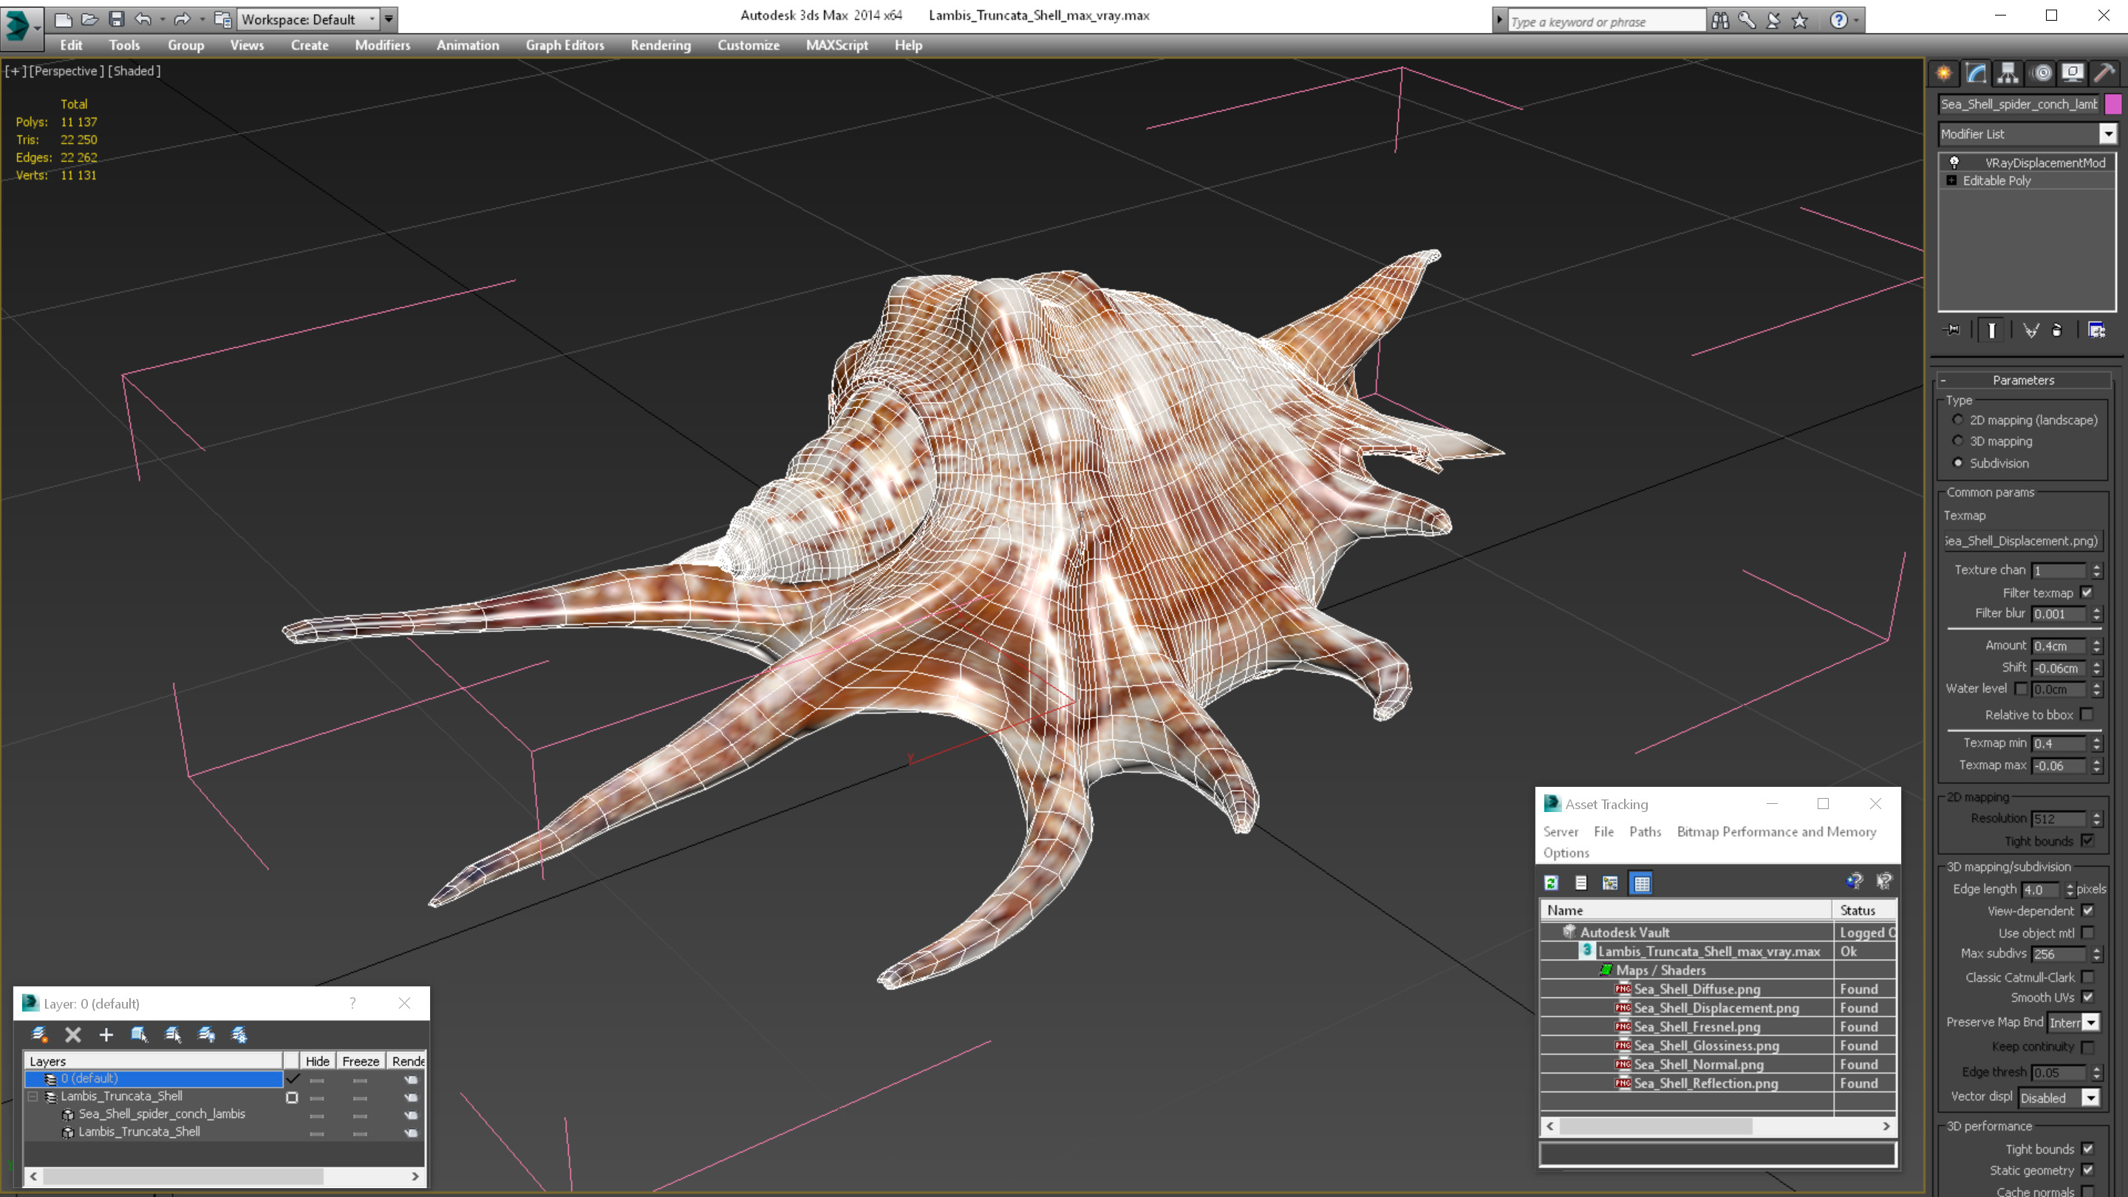This screenshot has width=2128, height=1197.
Task: Click the keyword search input field
Action: coord(1606,21)
